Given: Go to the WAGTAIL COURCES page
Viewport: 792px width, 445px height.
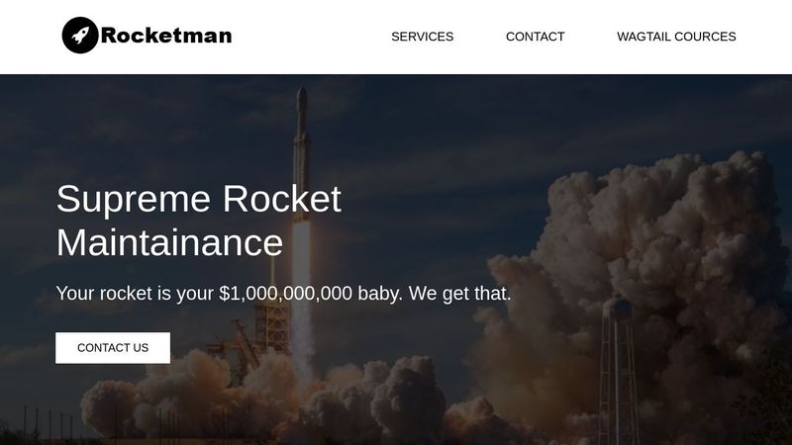Looking at the screenshot, I should pos(676,37).
